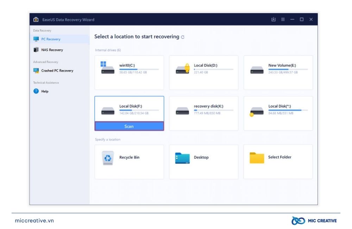Screen dimensions: 352x229
Task: Click the Select Folder label
Action: [280, 157]
